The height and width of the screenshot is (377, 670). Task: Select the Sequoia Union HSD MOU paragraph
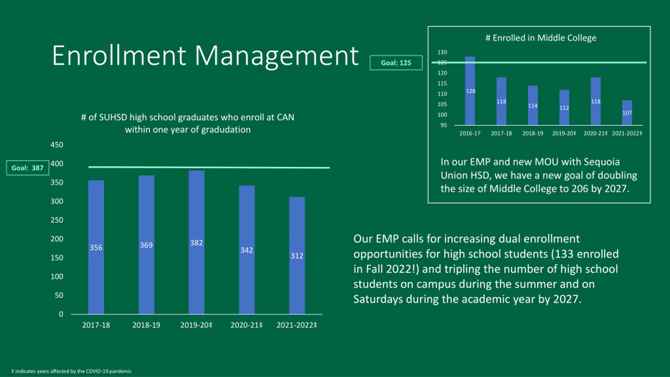point(539,175)
